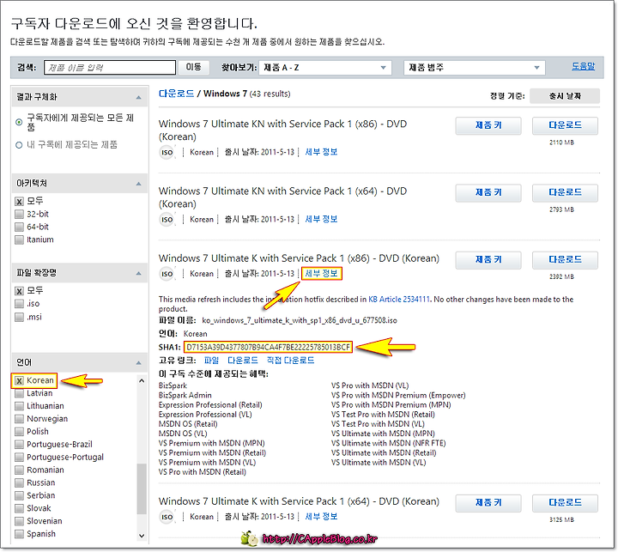The width and height of the screenshot is (618, 552).
Task: Click the ISO file name text
Action: pyautogui.click(x=300, y=320)
